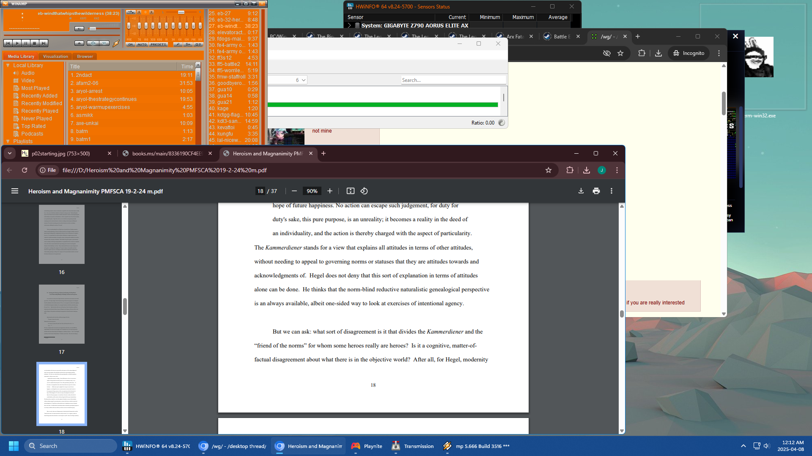This screenshot has height=456, width=812.
Task: Edit the PDF page number field
Action: (x=260, y=191)
